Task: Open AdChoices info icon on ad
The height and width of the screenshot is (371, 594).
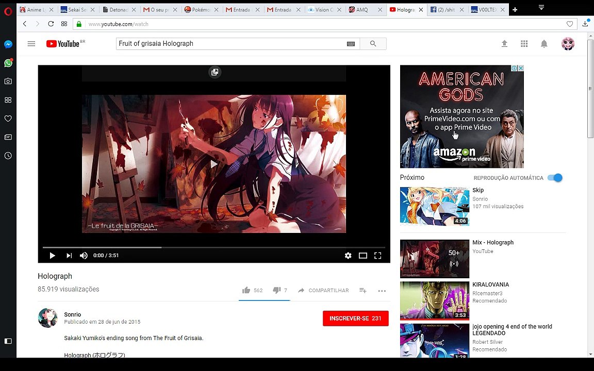Action: 514,68
